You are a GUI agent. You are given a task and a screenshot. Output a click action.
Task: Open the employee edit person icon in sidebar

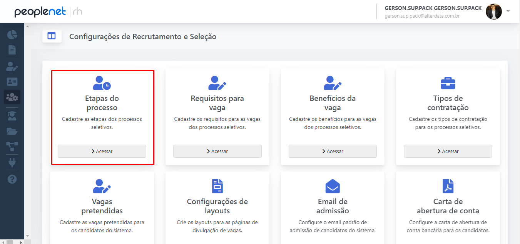[x=12, y=66]
